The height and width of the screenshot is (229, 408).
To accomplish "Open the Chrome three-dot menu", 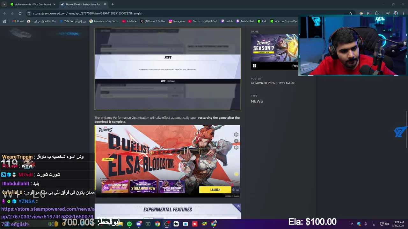I will (x=403, y=13).
